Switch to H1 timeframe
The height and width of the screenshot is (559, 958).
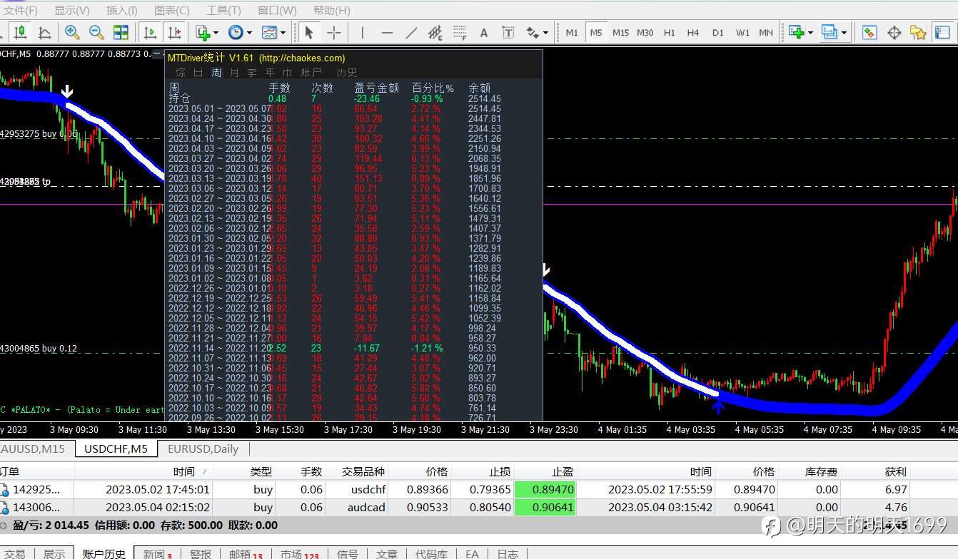(x=670, y=32)
